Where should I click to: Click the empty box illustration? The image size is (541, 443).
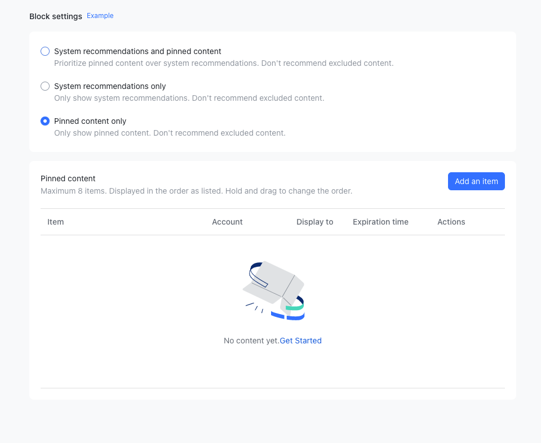pyautogui.click(x=274, y=290)
